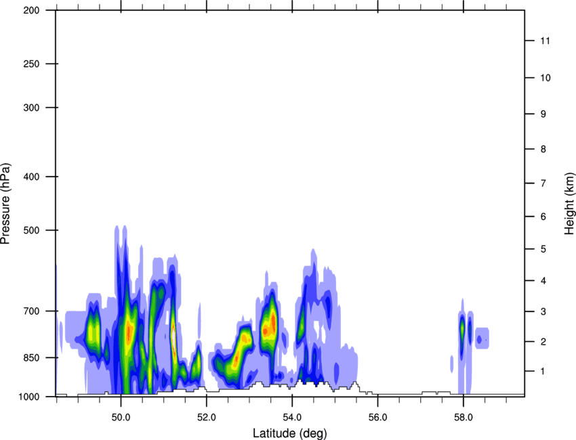Image resolution: width=576 pixels, height=440 pixels.
Task: Click the 7 km height label
Action: pos(543,183)
